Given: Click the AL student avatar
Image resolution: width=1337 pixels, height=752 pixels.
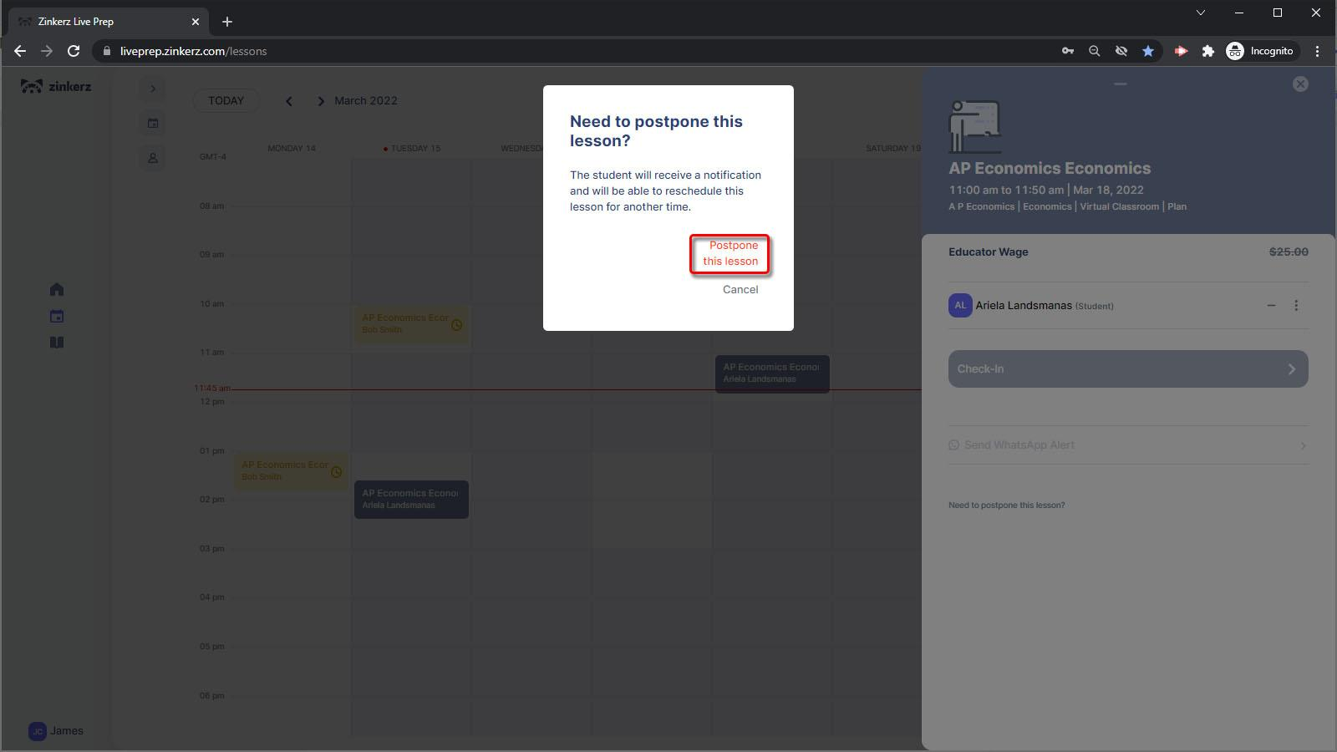Looking at the screenshot, I should tap(960, 306).
